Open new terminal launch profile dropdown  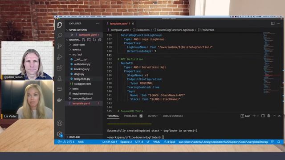click(258, 116)
